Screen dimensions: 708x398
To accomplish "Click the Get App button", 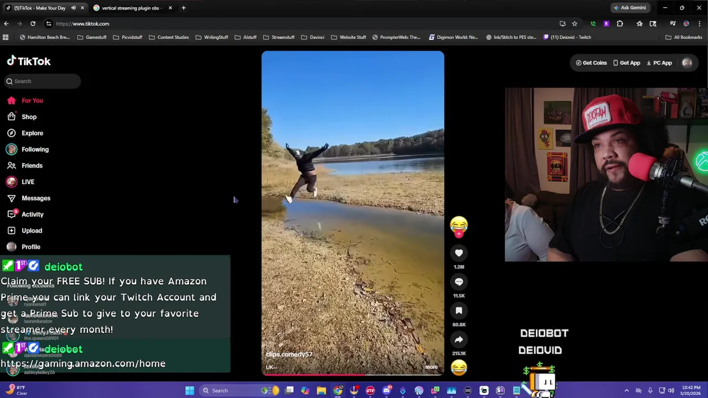I will pyautogui.click(x=627, y=63).
